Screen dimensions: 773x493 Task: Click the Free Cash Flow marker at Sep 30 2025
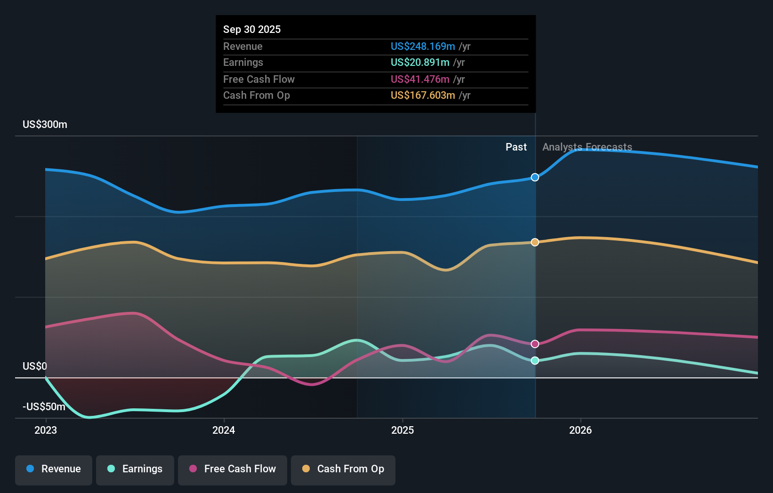(x=534, y=344)
